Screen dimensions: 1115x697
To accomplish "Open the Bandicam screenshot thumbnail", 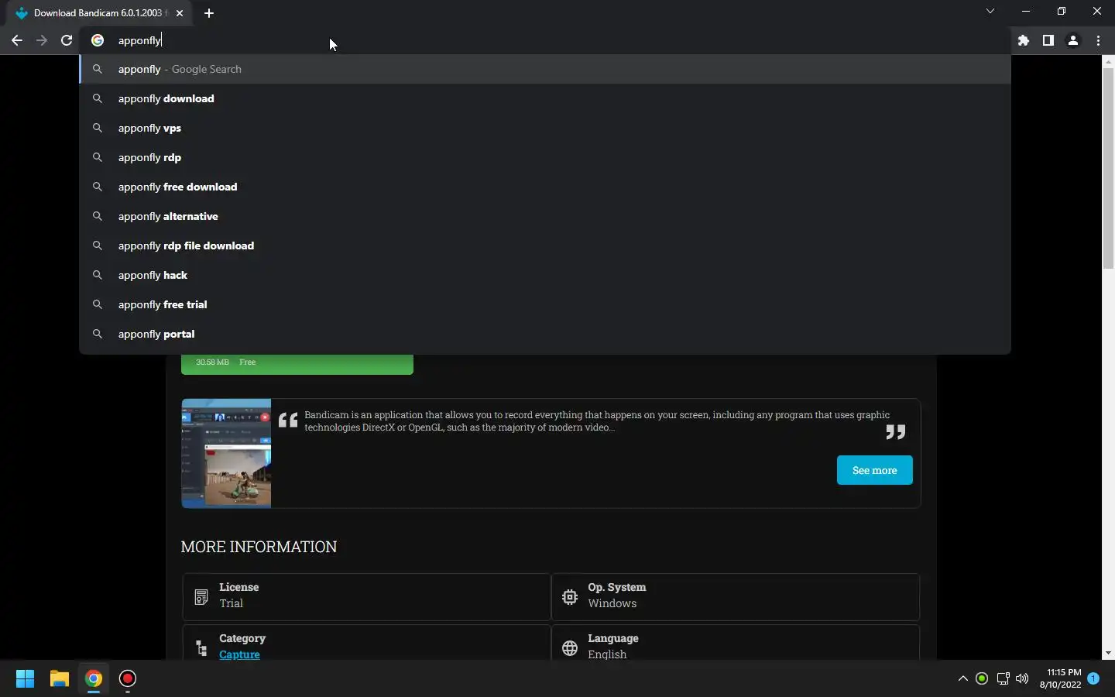I will coord(226,453).
